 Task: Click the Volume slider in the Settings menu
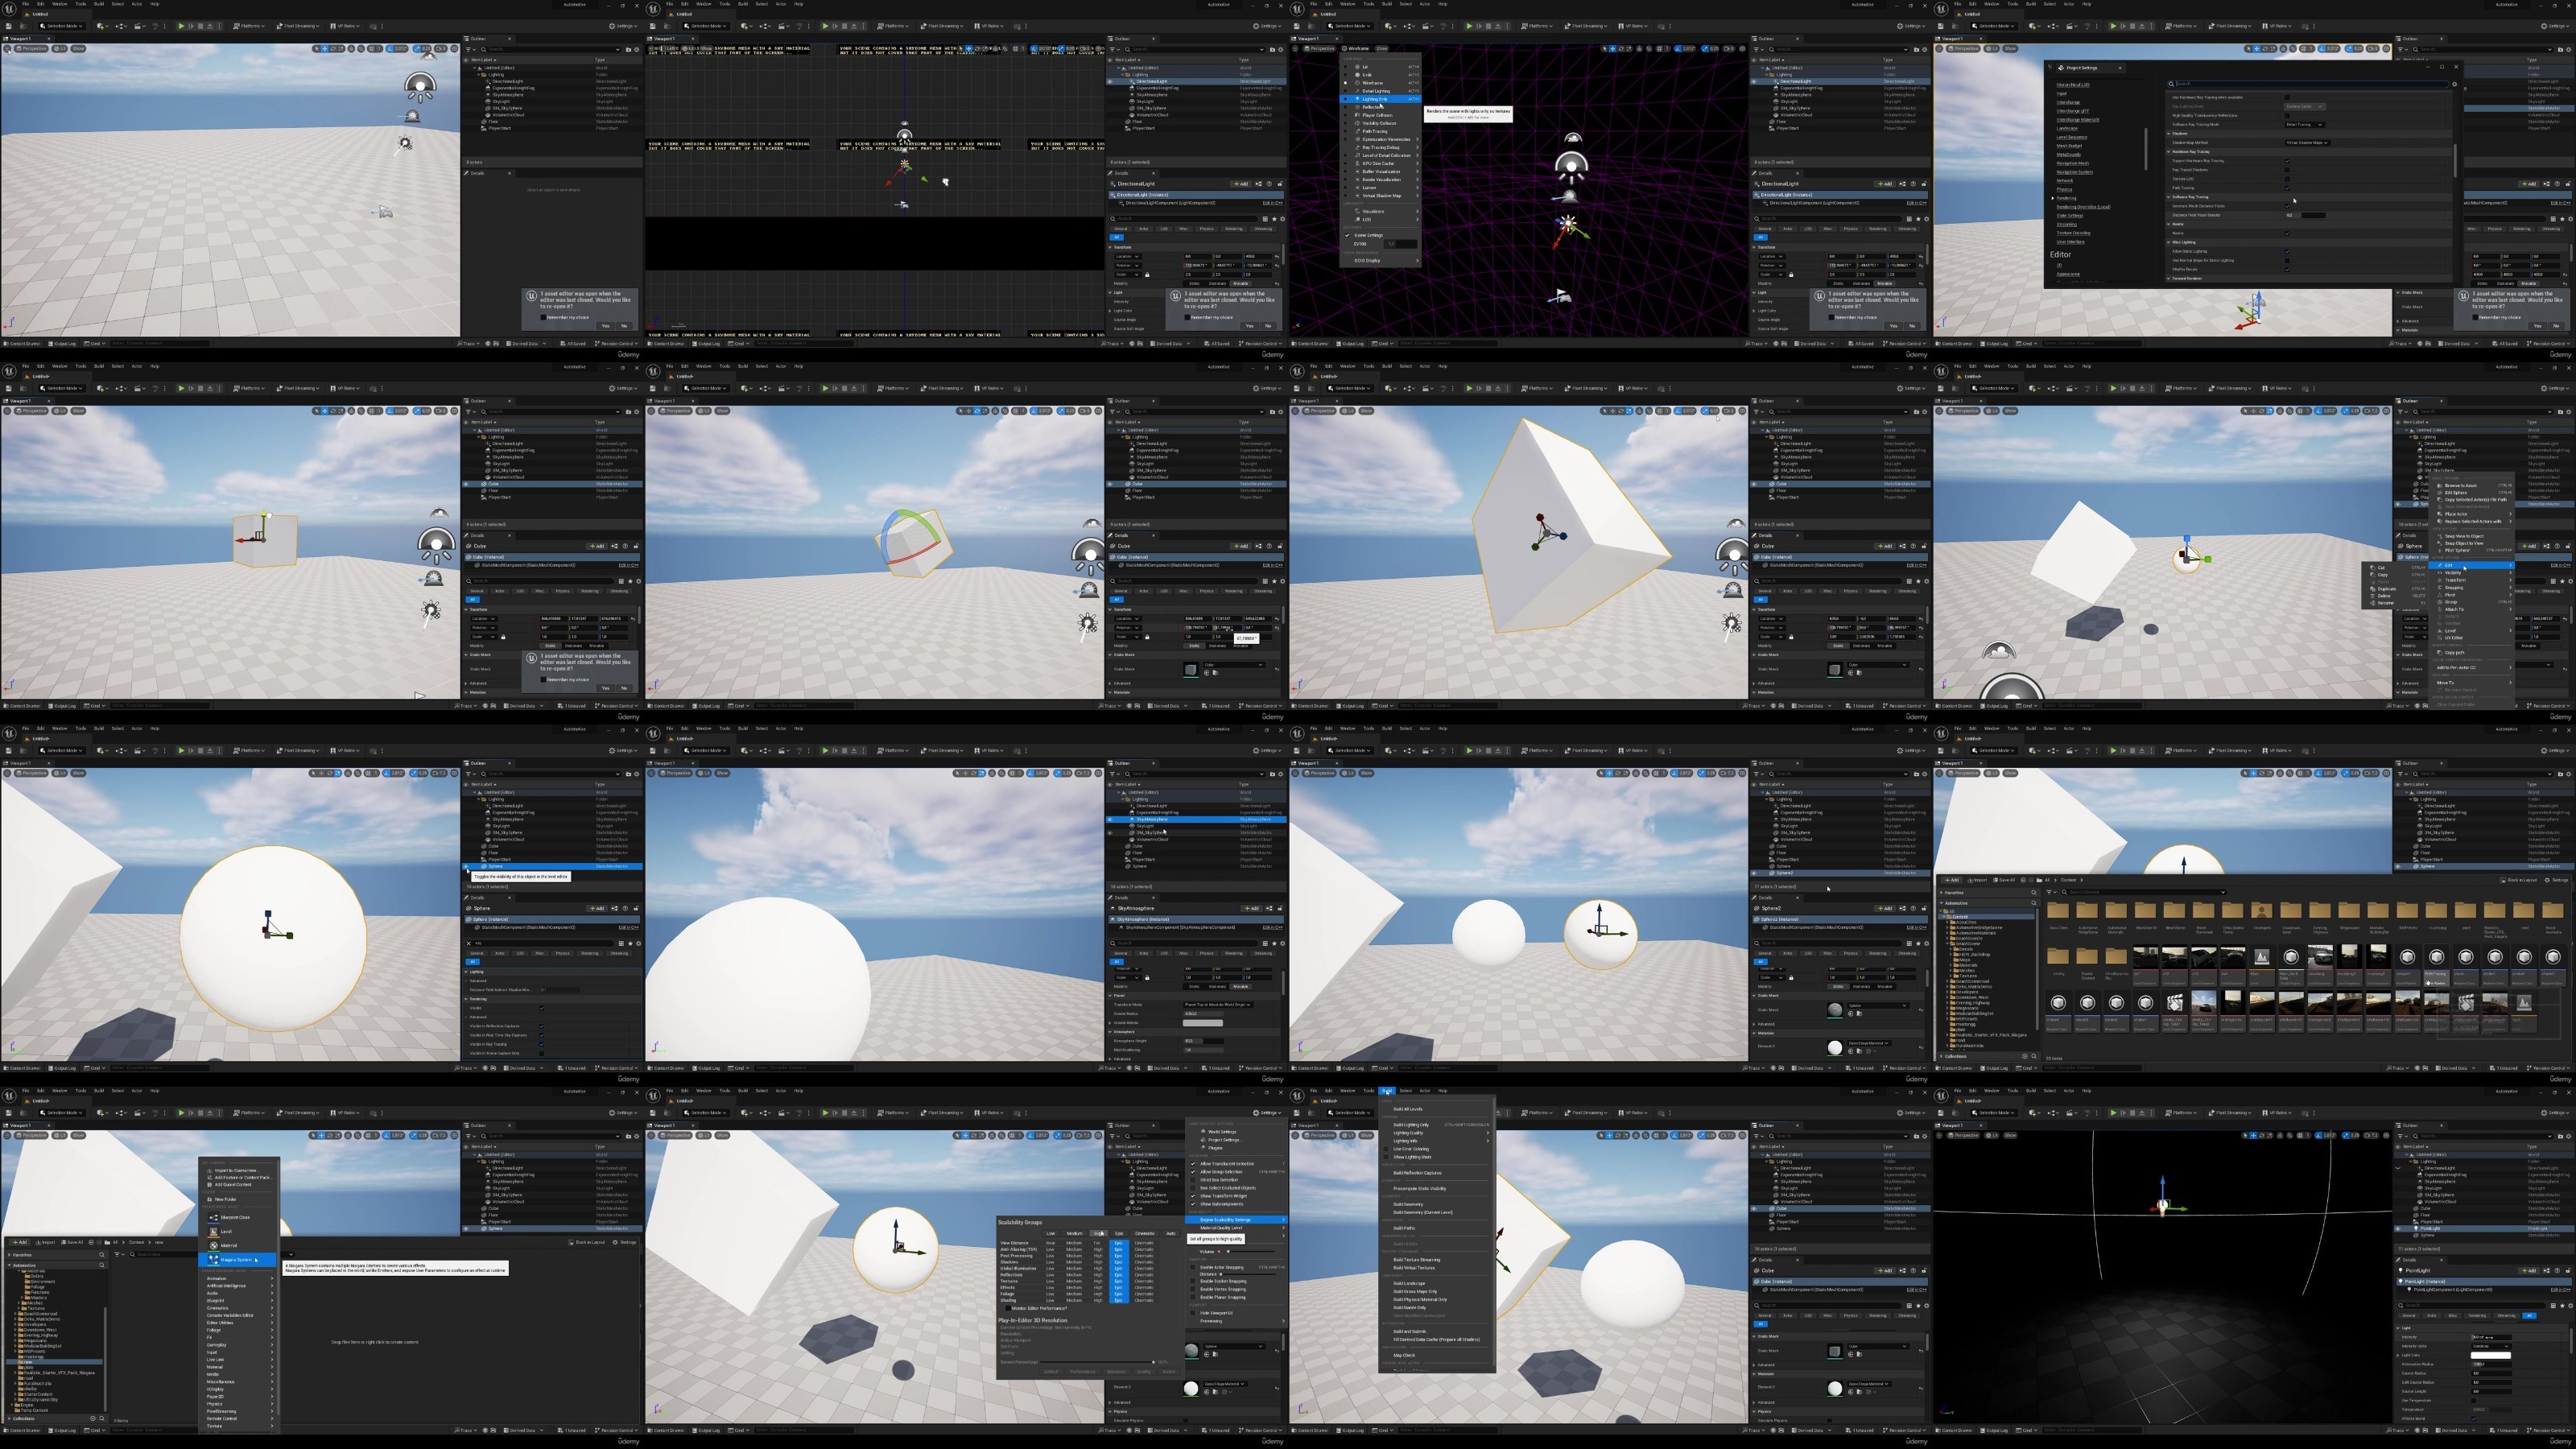[1250, 1252]
